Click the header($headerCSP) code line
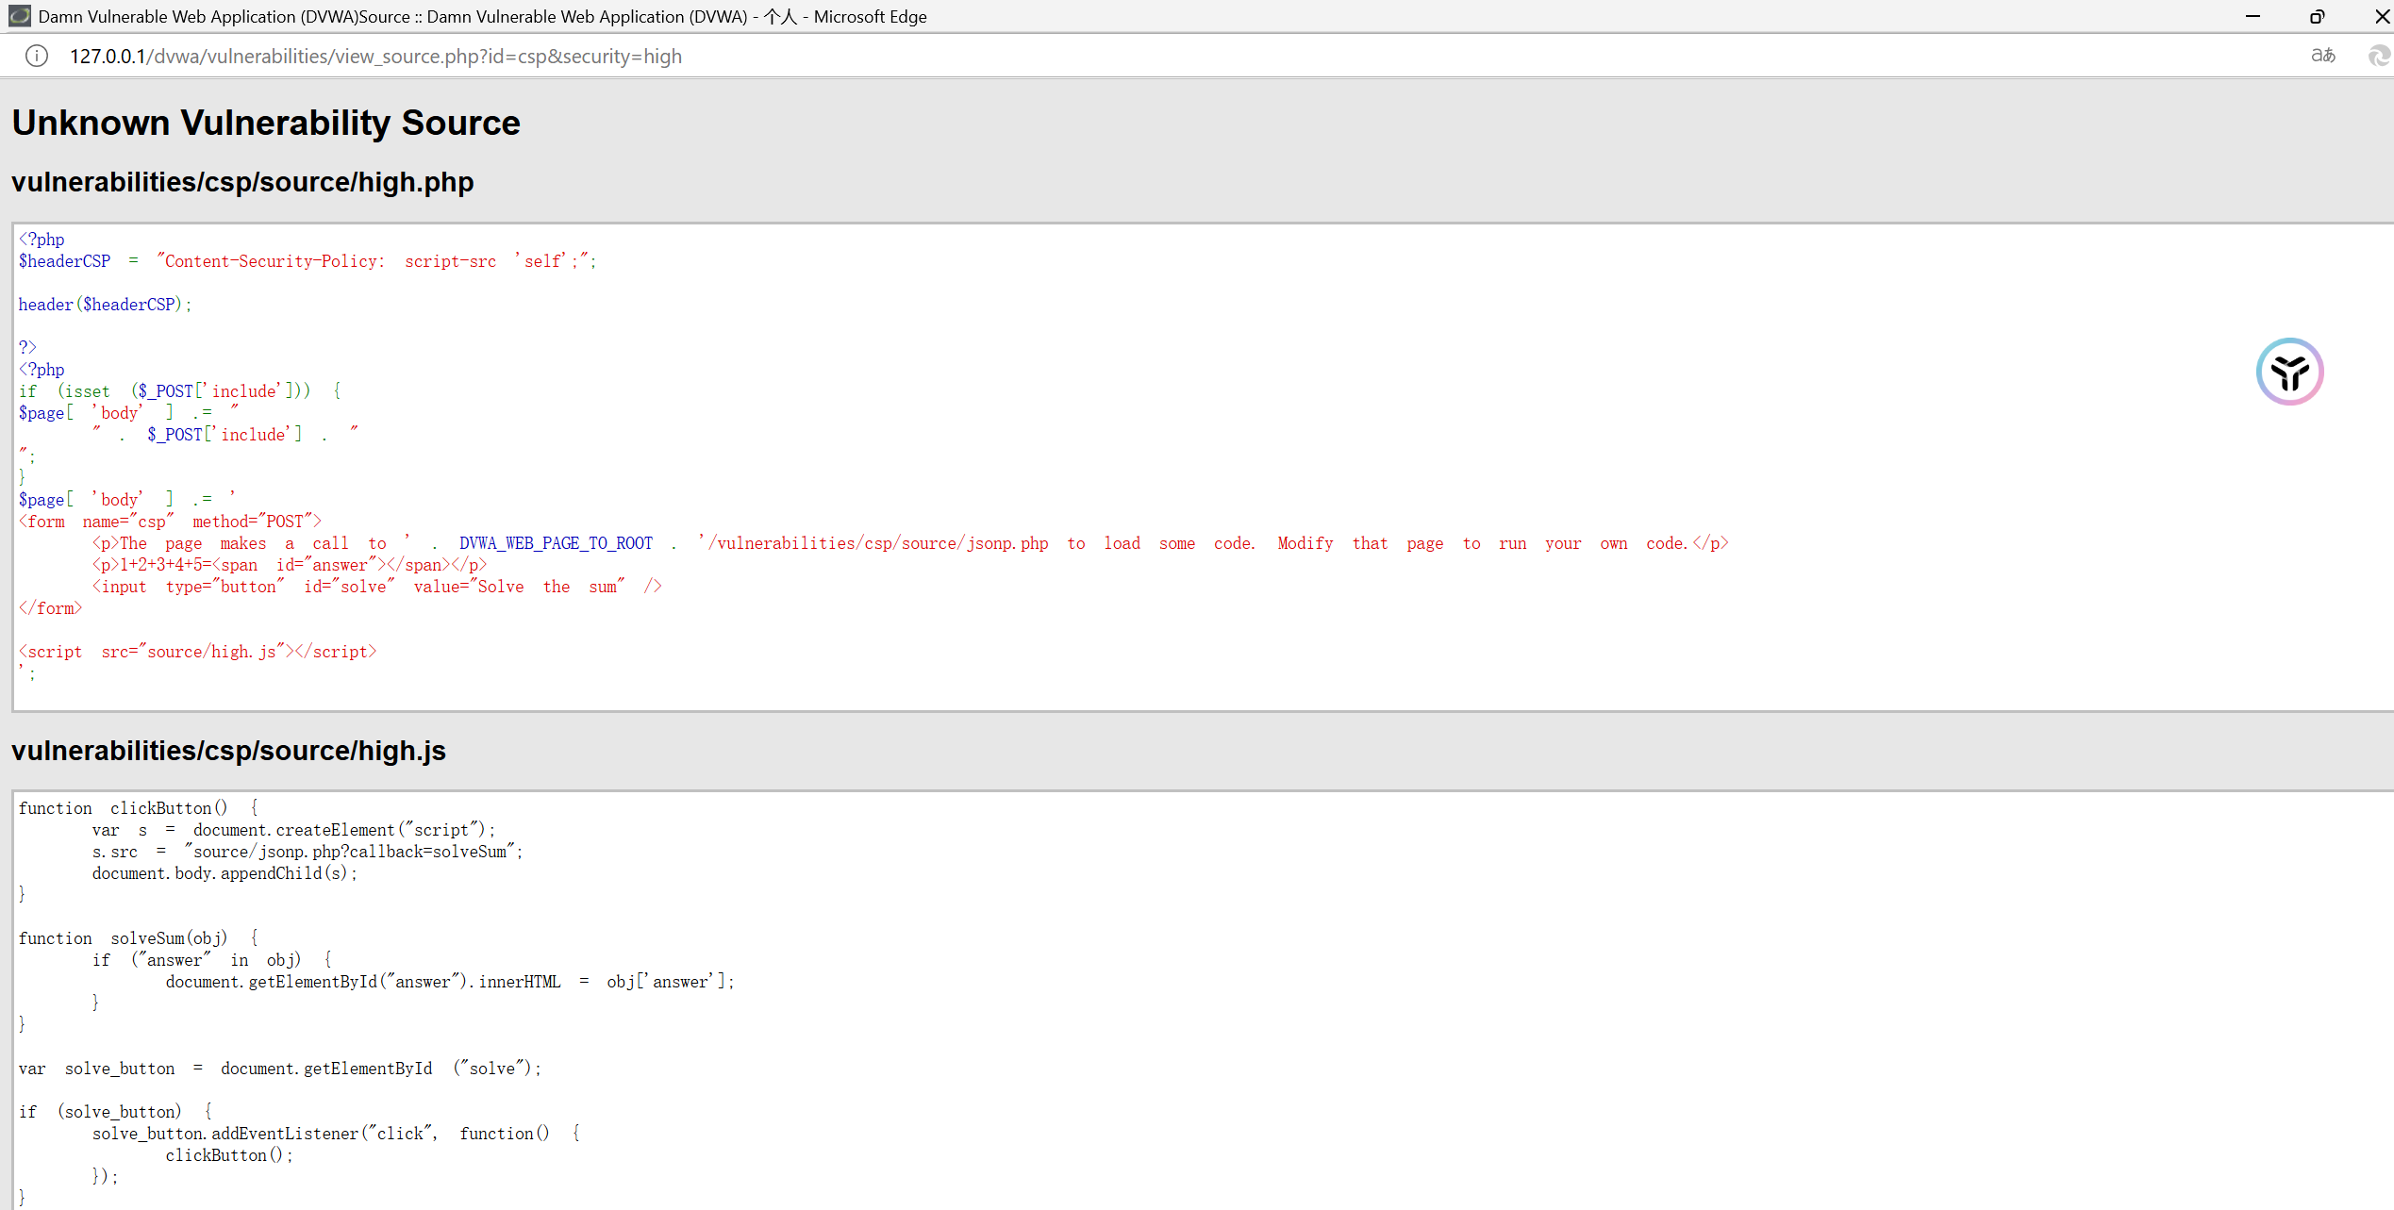The width and height of the screenshot is (2394, 1210). point(105,305)
